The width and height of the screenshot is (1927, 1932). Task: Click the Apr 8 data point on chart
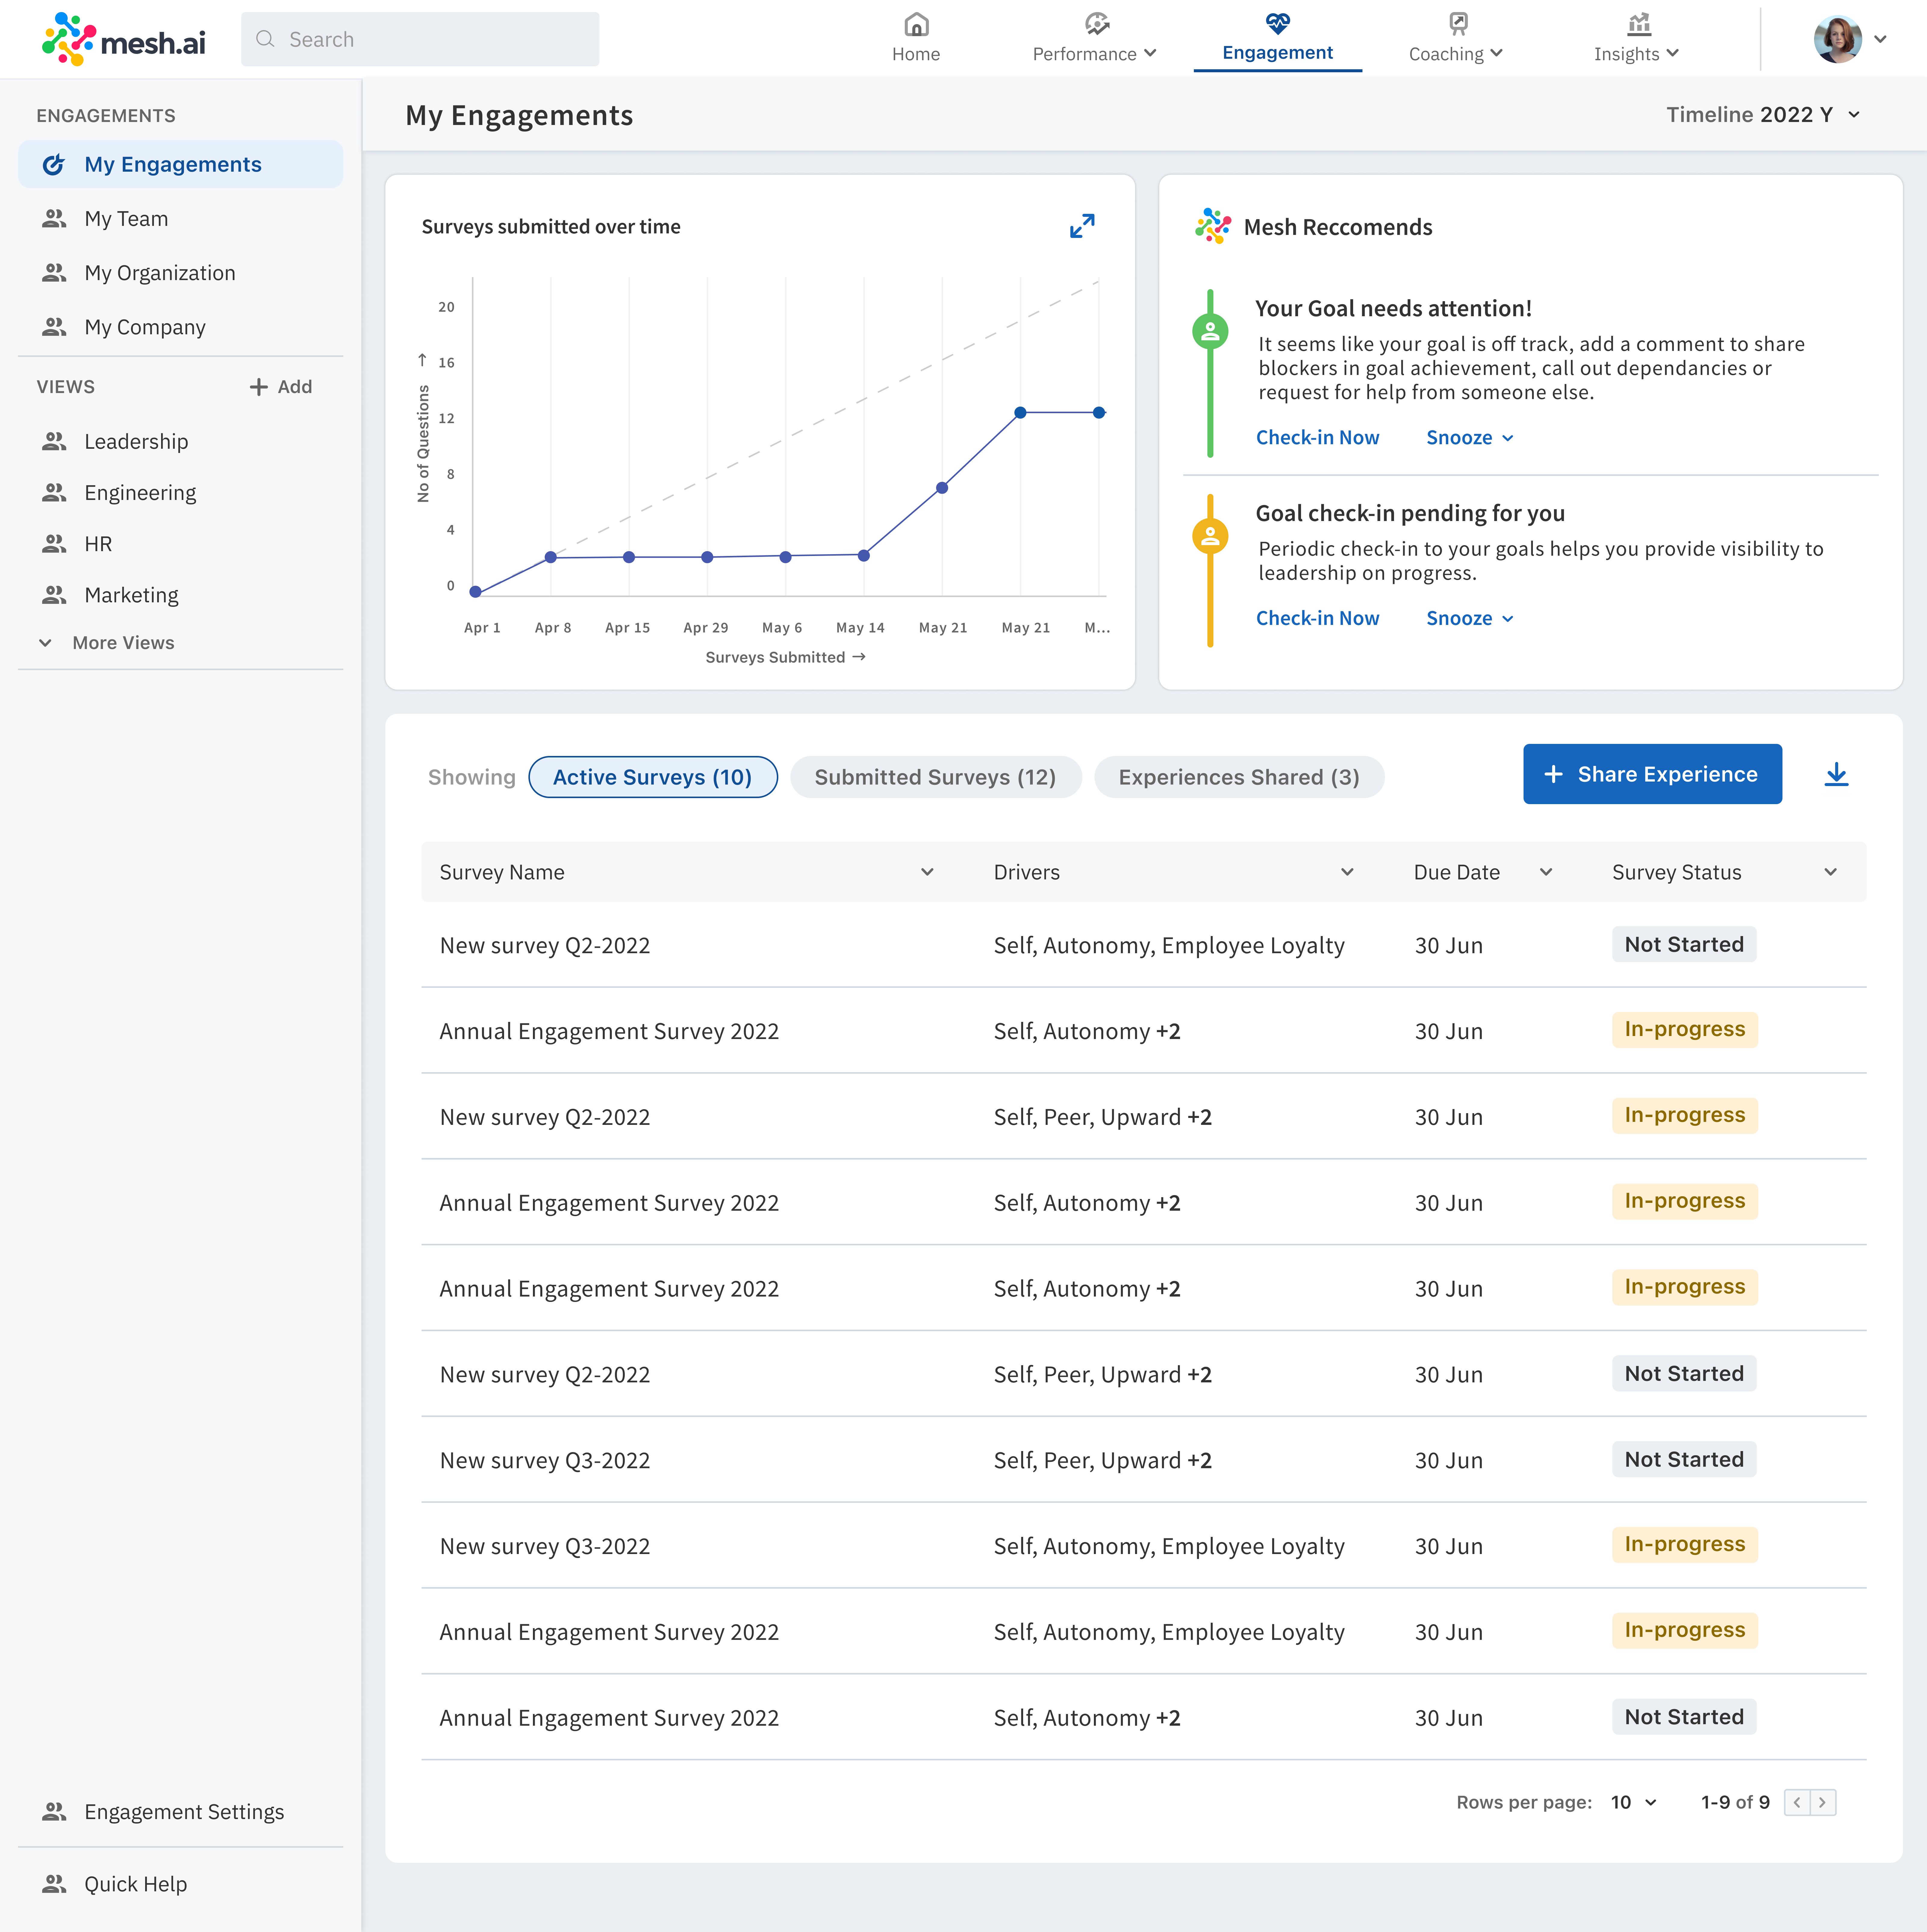[x=551, y=557]
